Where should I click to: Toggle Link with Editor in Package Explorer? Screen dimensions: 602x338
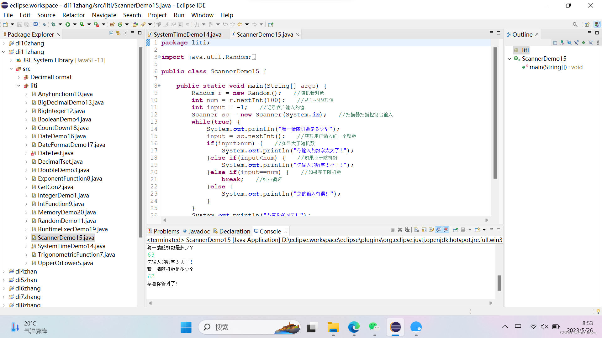(118, 33)
